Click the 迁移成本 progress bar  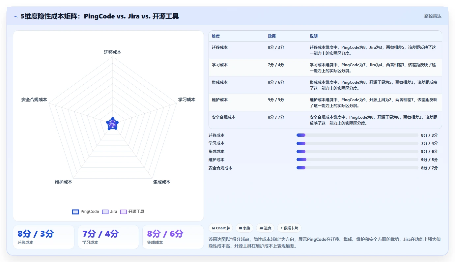(x=357, y=135)
